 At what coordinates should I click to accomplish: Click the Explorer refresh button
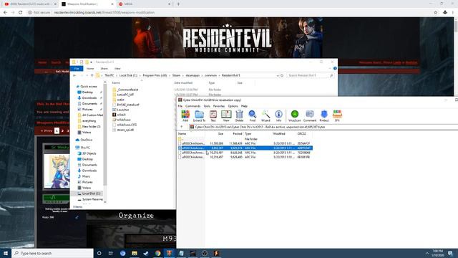(x=282, y=75)
